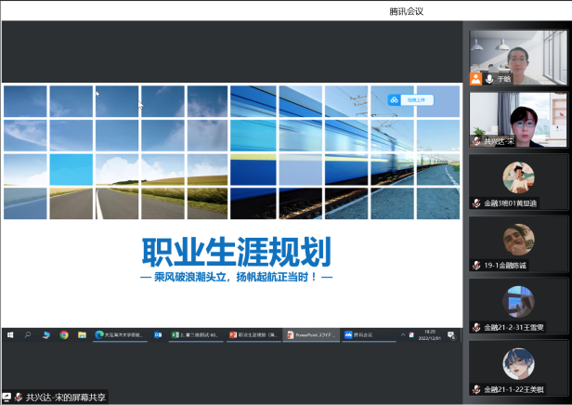Click the orange host icon on 于晗's video

(476, 79)
